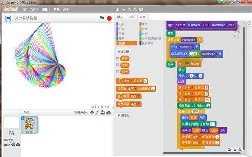Upload a sprite from file icon
This screenshot has height=157, width=252.
click(102, 113)
